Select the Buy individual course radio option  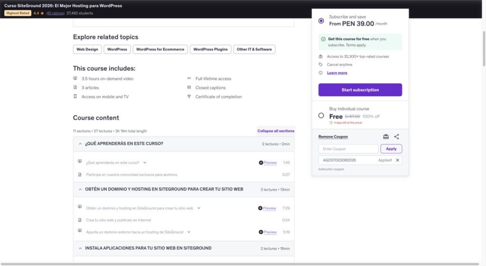[x=321, y=116]
